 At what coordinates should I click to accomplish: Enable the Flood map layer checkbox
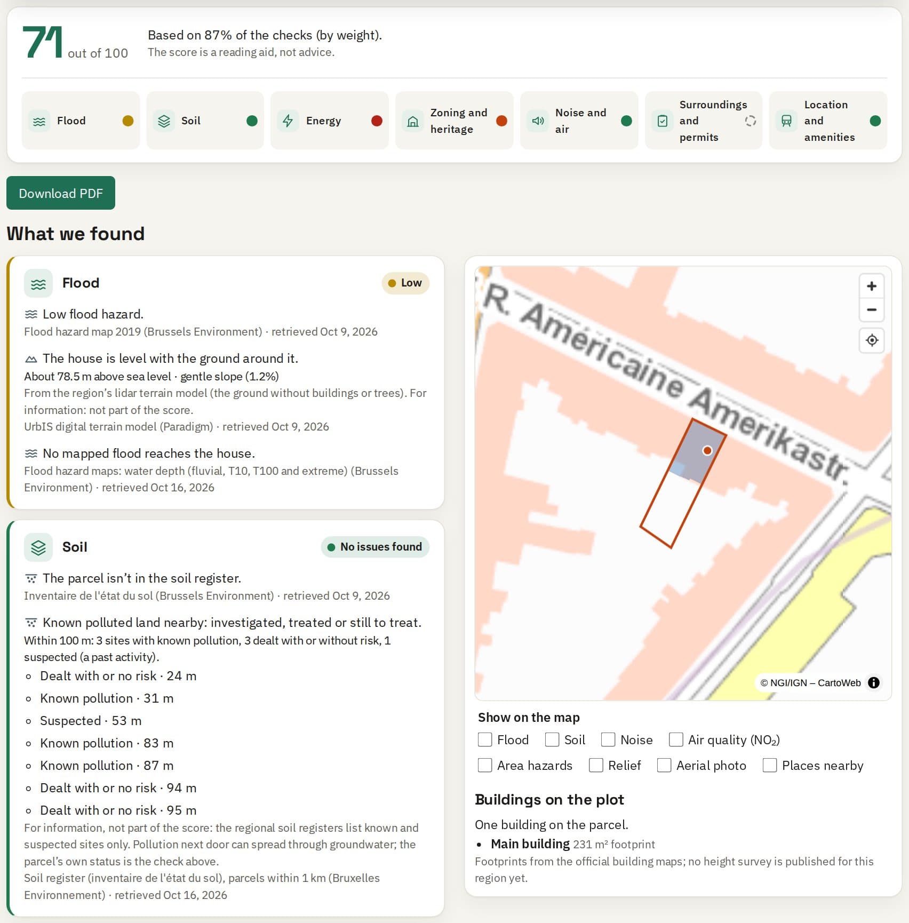[485, 739]
